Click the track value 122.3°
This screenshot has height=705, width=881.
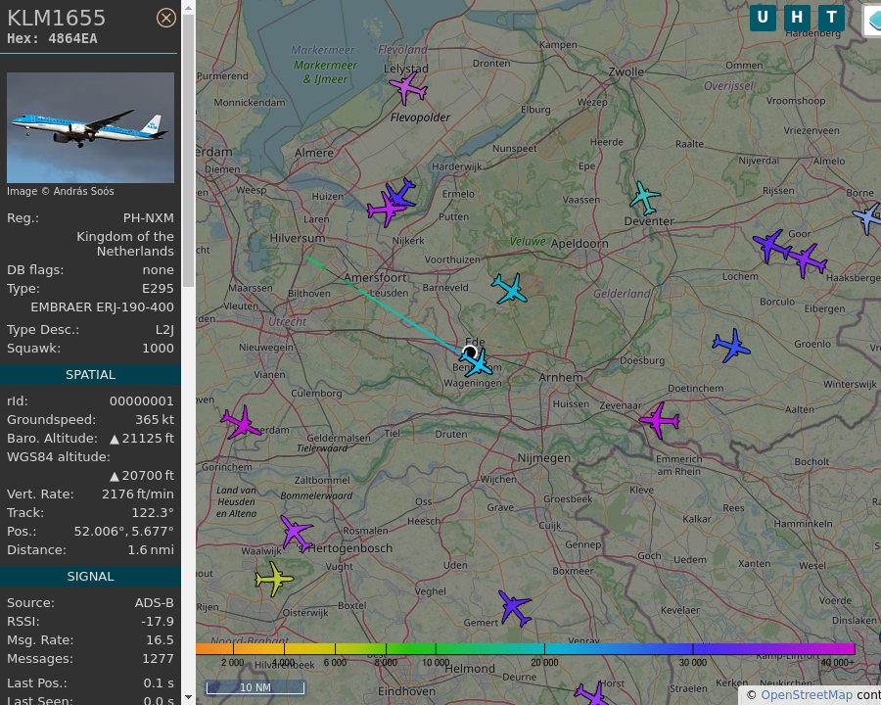tap(153, 513)
